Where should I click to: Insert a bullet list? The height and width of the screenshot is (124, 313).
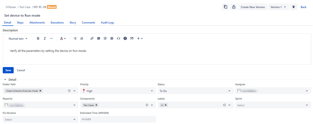pyautogui.click(x=75, y=38)
